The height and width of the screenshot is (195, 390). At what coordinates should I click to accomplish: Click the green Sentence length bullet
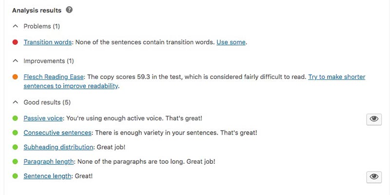click(x=15, y=176)
